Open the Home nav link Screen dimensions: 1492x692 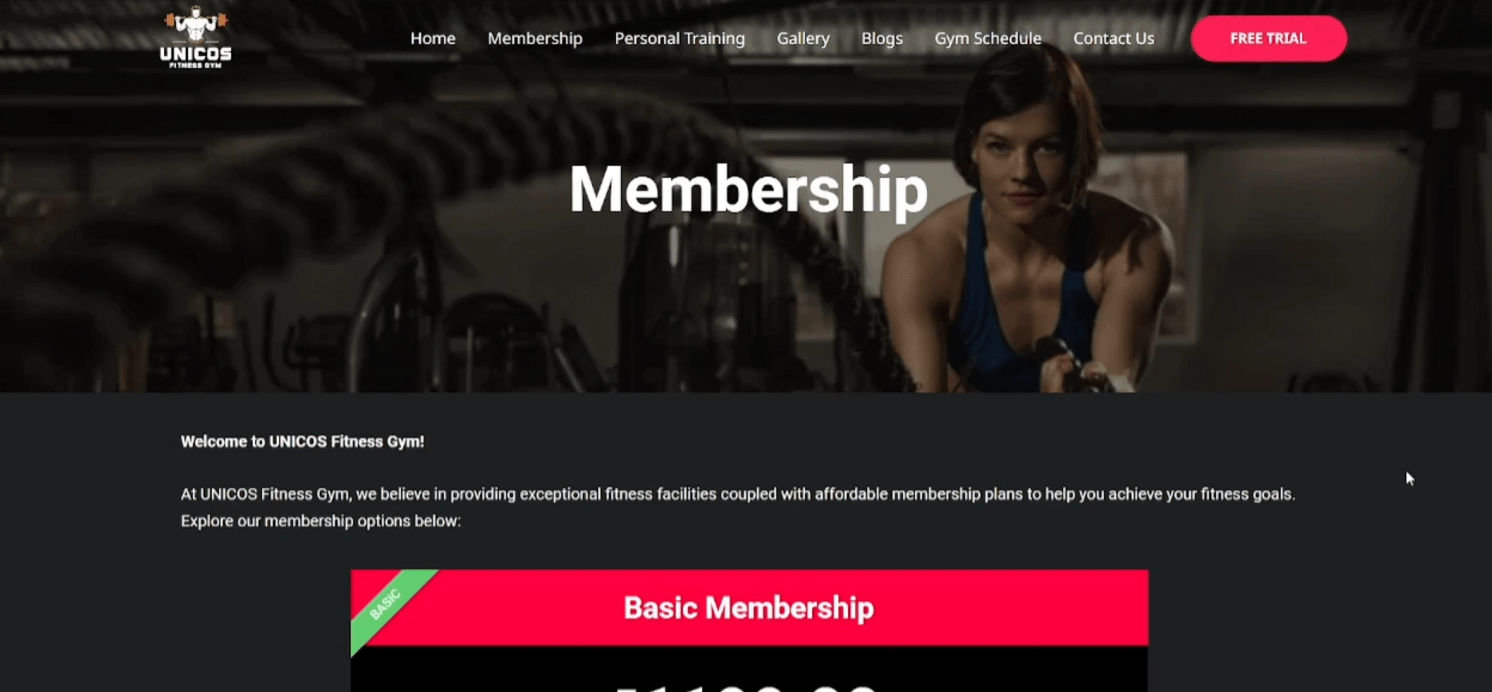point(433,38)
